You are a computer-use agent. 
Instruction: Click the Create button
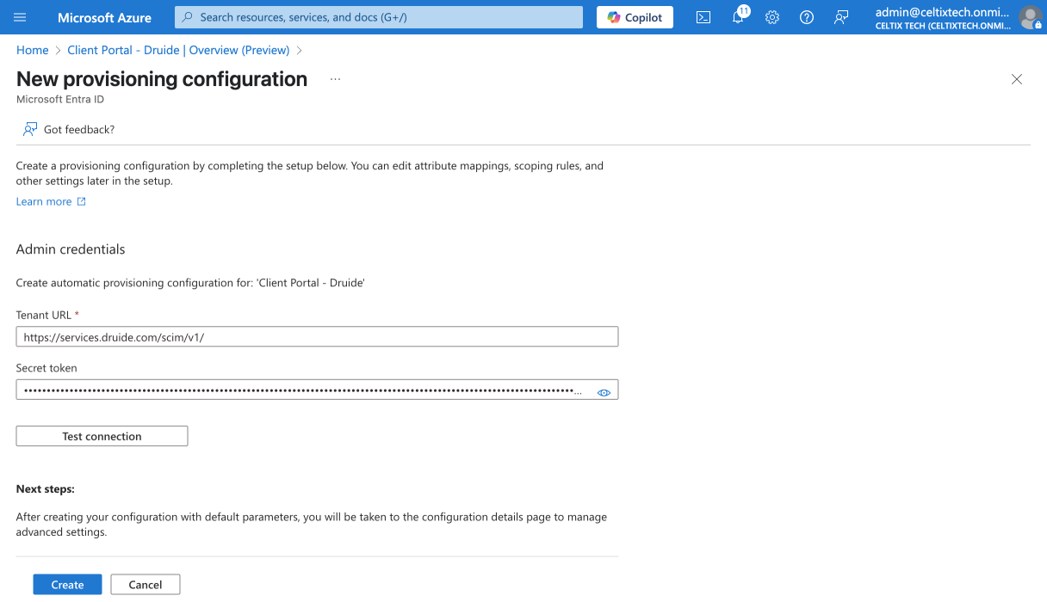pyautogui.click(x=67, y=585)
